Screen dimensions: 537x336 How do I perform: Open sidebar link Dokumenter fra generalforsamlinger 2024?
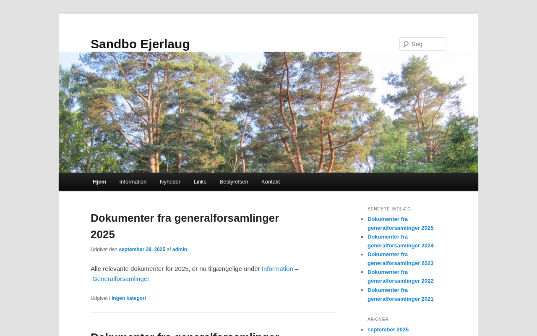(x=400, y=241)
